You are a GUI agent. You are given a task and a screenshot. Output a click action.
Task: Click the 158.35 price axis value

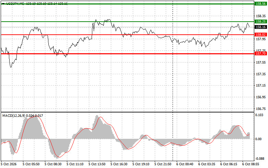pos(261,16)
